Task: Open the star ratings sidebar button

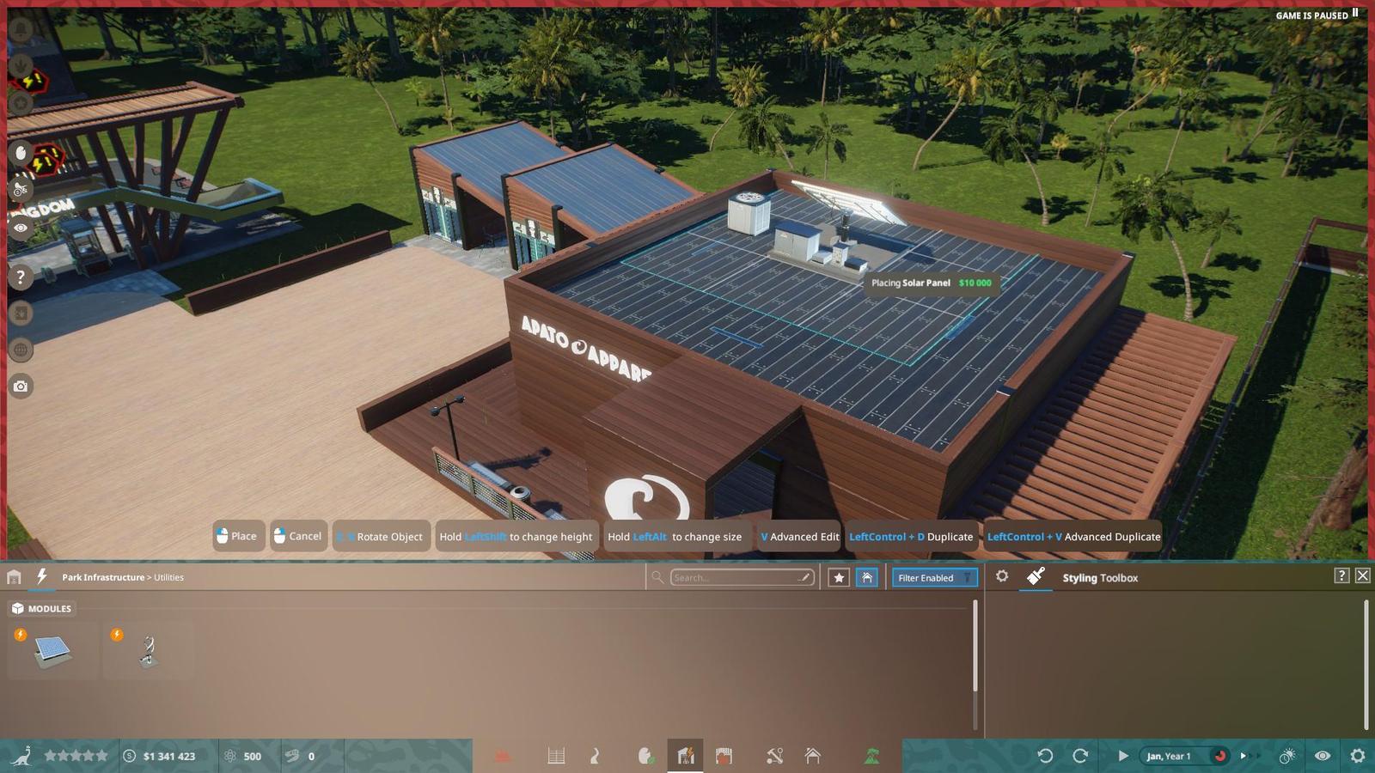Action: click(x=21, y=104)
